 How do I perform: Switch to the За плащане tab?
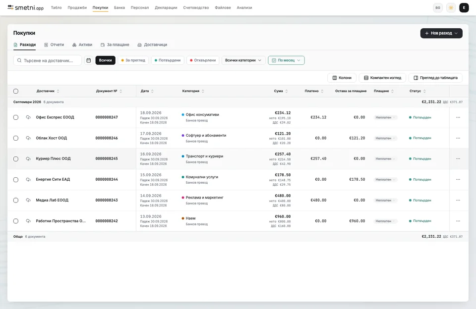(115, 45)
